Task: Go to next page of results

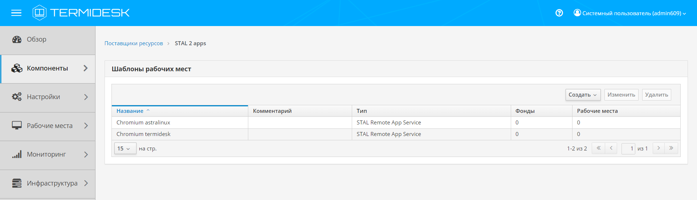Action: pos(659,148)
